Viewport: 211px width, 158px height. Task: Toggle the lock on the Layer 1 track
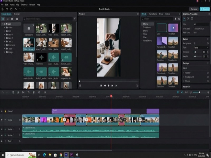click(x=5, y=111)
